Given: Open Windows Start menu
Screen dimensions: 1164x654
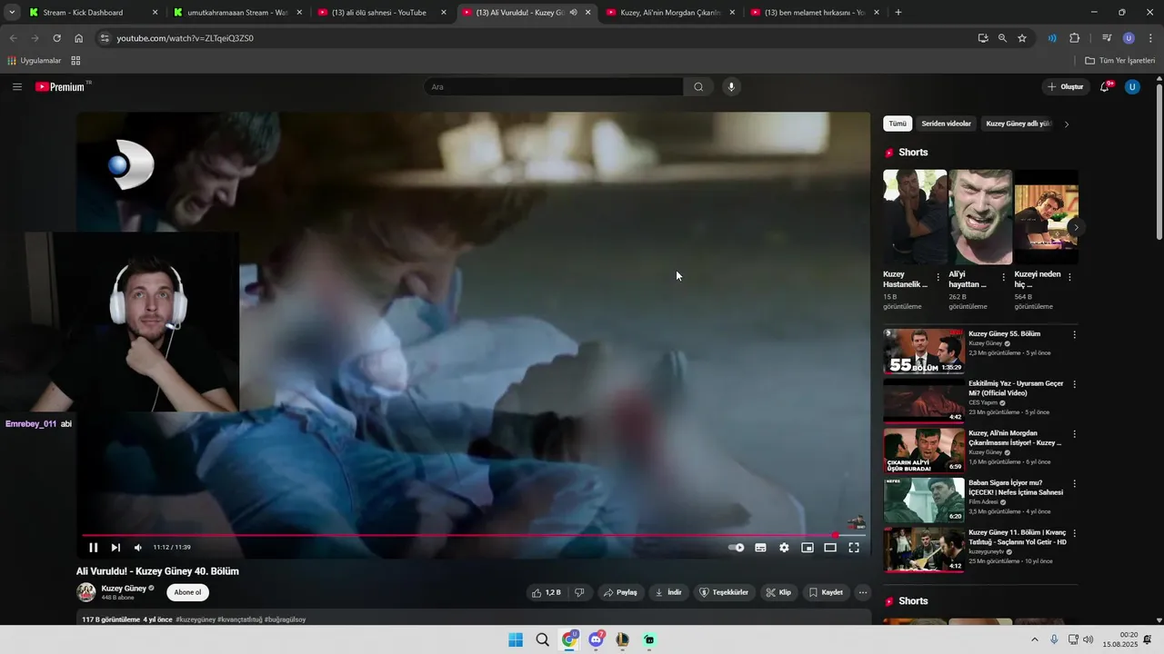Looking at the screenshot, I should pyautogui.click(x=516, y=640).
